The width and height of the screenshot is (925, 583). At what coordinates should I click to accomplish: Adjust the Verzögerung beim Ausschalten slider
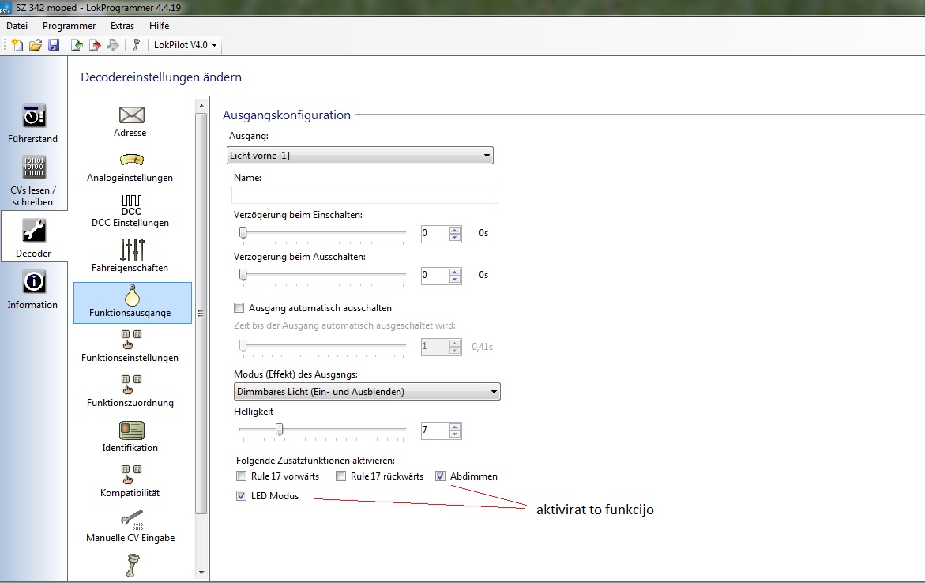(x=243, y=275)
